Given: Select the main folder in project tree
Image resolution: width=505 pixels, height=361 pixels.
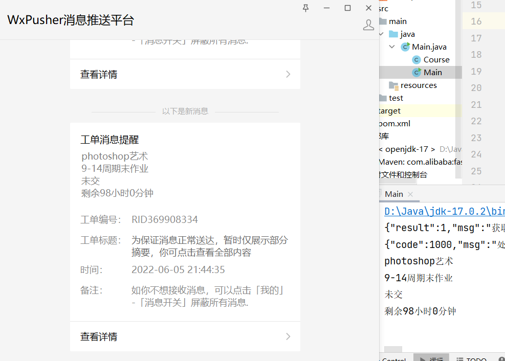Looking at the screenshot, I should pos(398,21).
